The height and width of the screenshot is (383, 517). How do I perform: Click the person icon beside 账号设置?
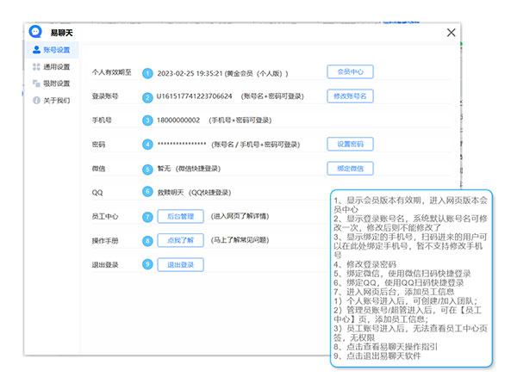pyautogui.click(x=36, y=50)
